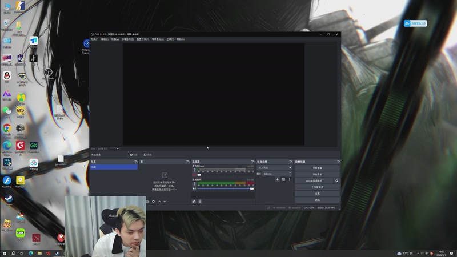Open the Steam desktop shortcut
This screenshot has height=257, width=457.
[x=9, y=200]
